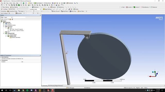This screenshot has width=165, height=92.
Task: Toggle Sync Views
Action: (x=81, y=11)
